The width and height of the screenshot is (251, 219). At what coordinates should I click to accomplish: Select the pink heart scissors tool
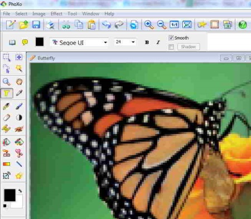point(19,153)
